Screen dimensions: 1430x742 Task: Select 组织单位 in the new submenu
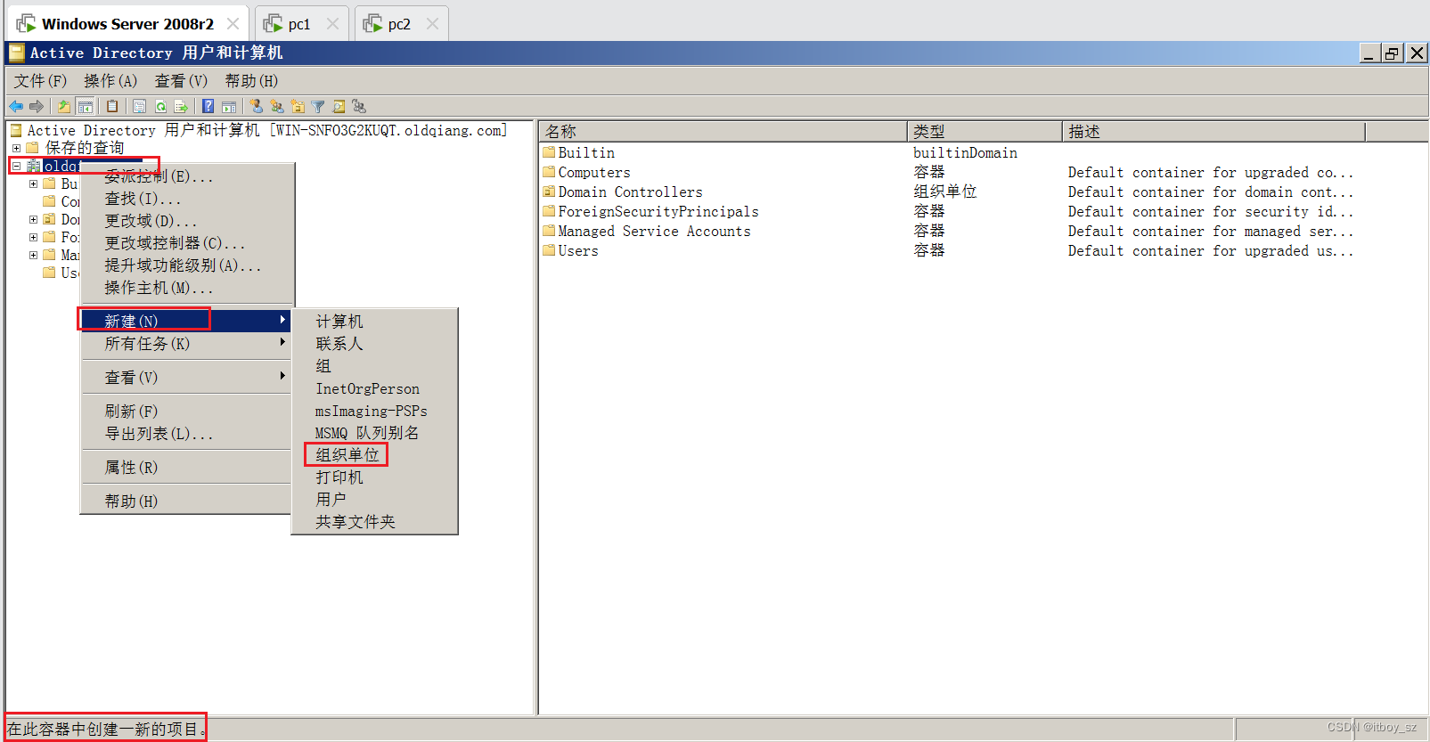pyautogui.click(x=374, y=454)
